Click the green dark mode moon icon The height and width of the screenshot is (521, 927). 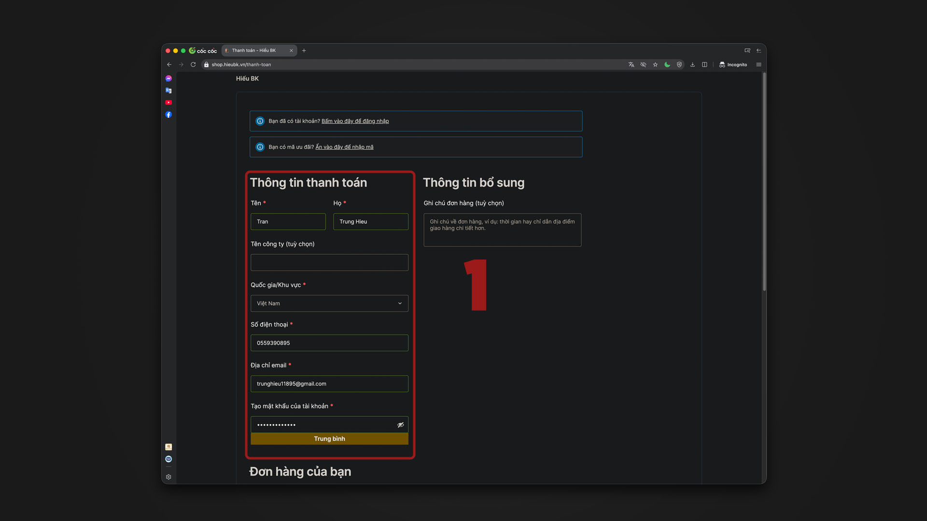coord(667,65)
